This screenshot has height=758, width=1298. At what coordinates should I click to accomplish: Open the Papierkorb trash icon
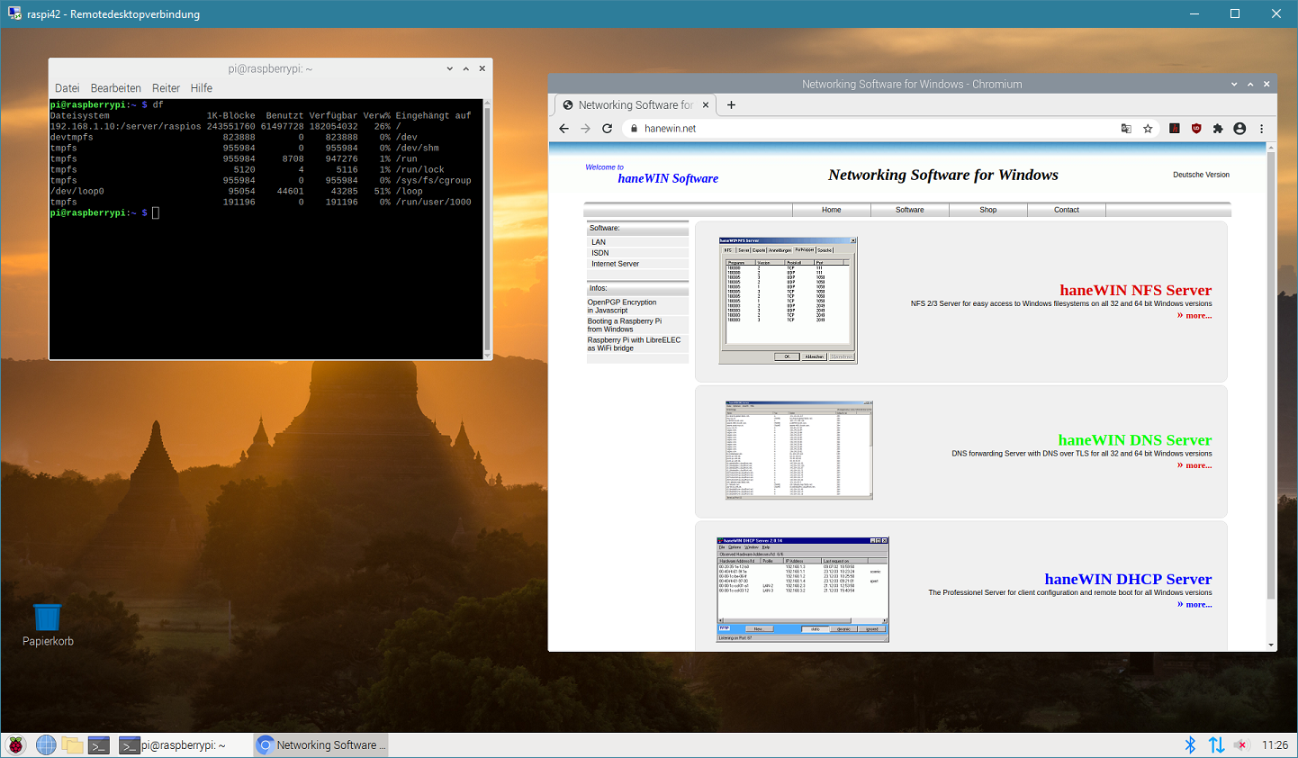point(47,618)
